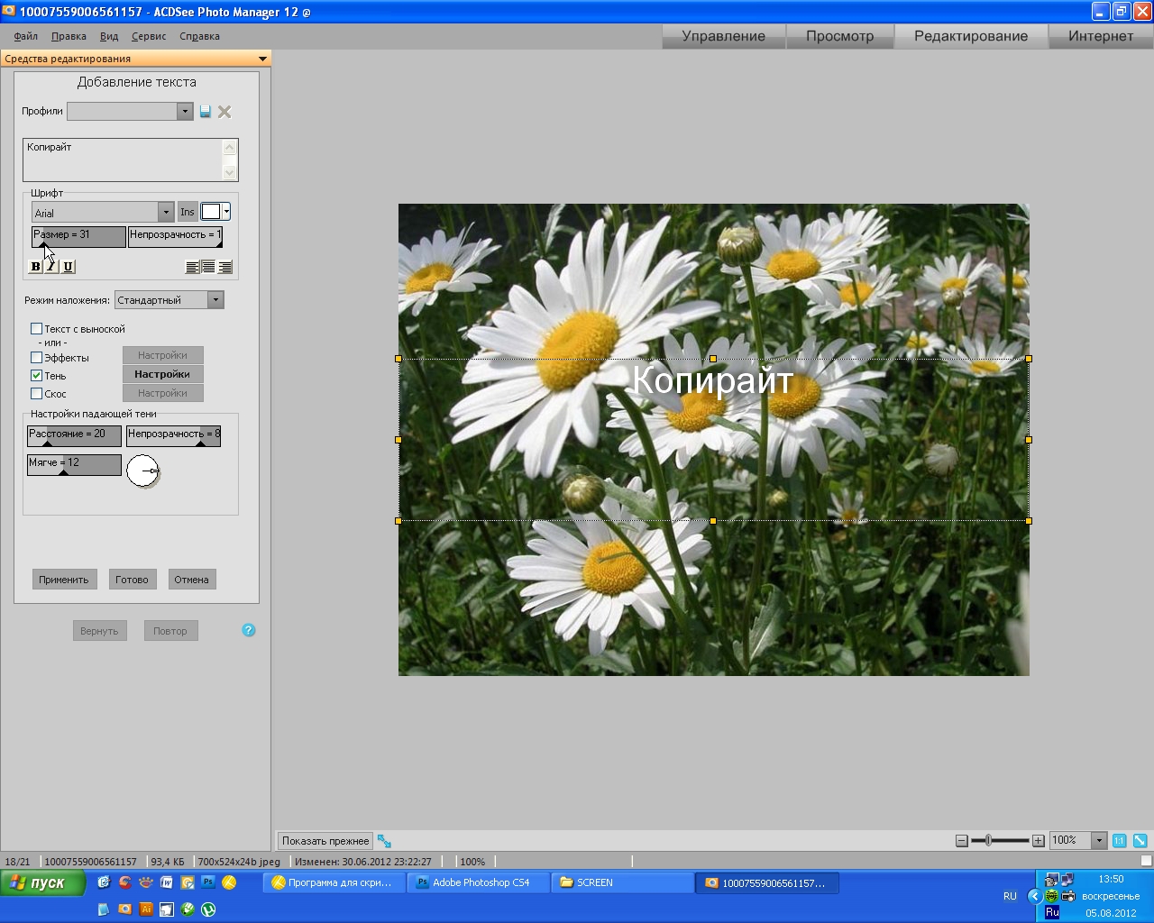Open the Правка menu
Viewport: 1154px width, 923px height.
[x=69, y=36]
